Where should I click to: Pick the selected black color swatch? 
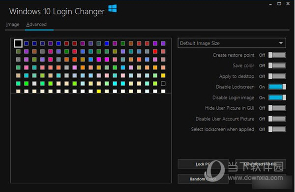(18, 43)
